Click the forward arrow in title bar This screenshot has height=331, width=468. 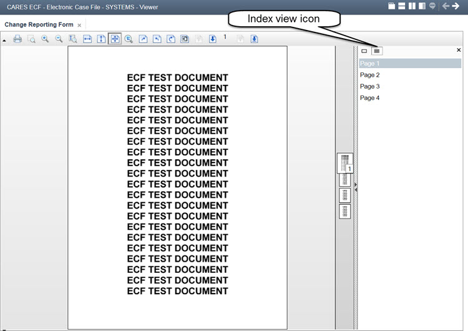pos(456,6)
